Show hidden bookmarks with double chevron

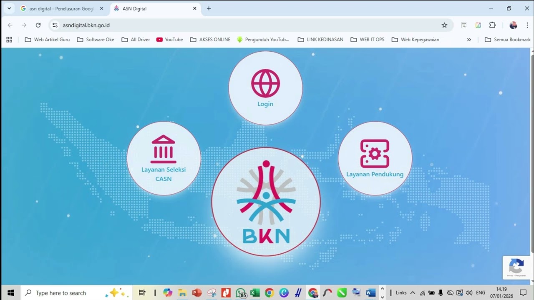tap(469, 40)
